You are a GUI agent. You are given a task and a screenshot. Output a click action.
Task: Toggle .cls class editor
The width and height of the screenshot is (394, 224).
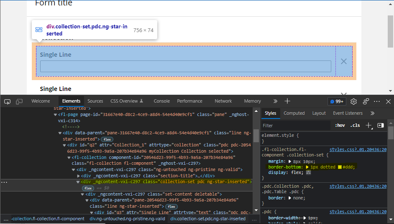pyautogui.click(x=355, y=126)
